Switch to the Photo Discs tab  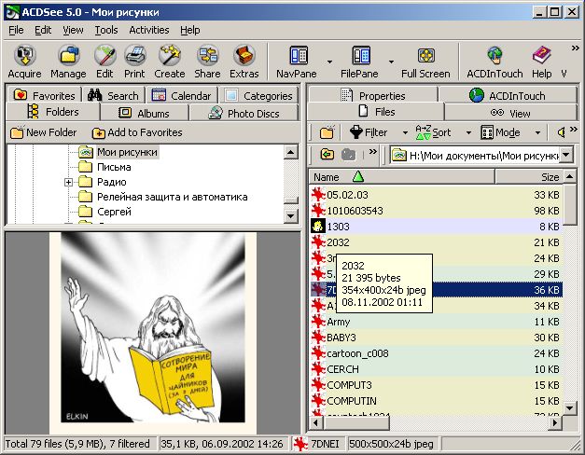(x=244, y=113)
